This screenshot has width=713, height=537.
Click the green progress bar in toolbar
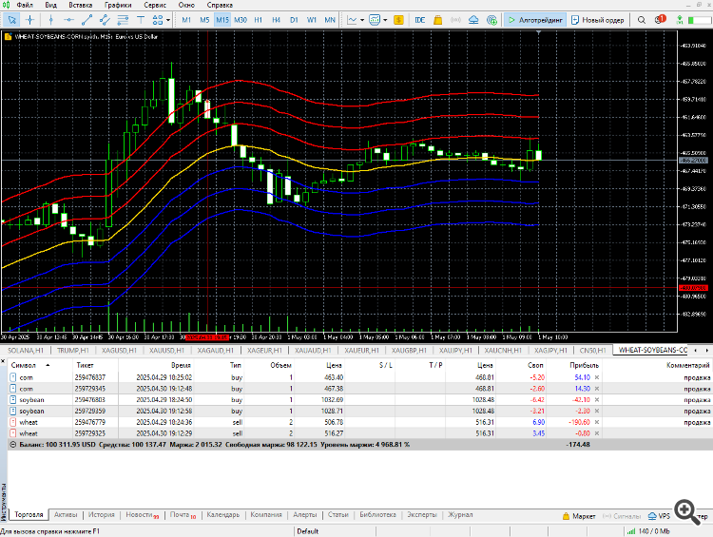point(699,20)
